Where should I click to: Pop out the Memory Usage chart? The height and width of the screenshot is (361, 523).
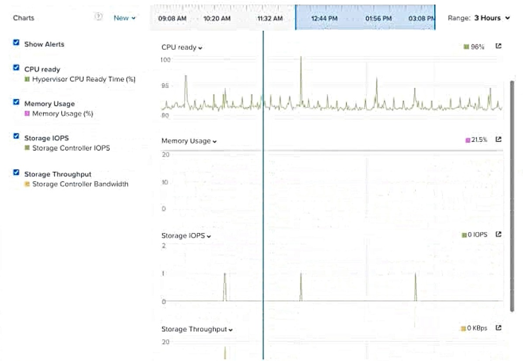[x=499, y=139]
